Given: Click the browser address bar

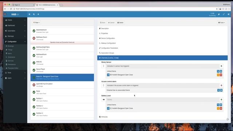Looking at the screenshot, I should coord(114,9).
